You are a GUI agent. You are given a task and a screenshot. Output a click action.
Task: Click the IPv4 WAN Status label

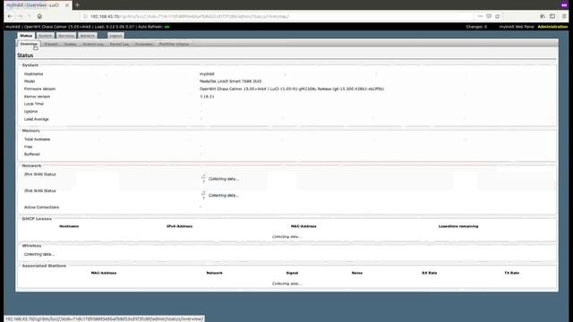39,174
